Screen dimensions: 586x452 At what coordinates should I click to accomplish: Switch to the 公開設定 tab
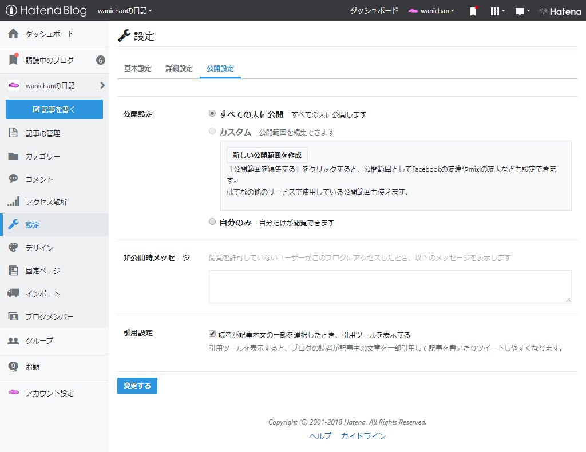coord(220,68)
